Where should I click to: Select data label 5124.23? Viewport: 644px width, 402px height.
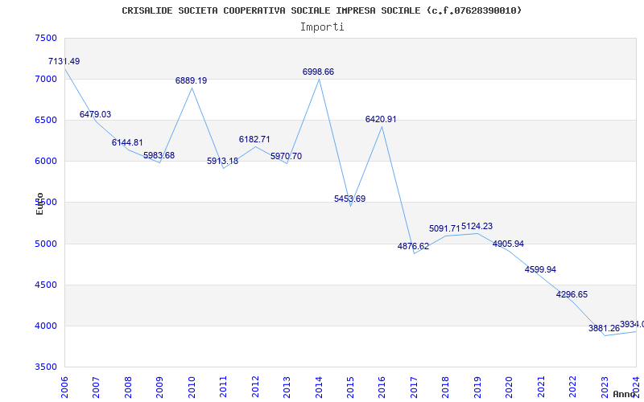click(x=477, y=227)
